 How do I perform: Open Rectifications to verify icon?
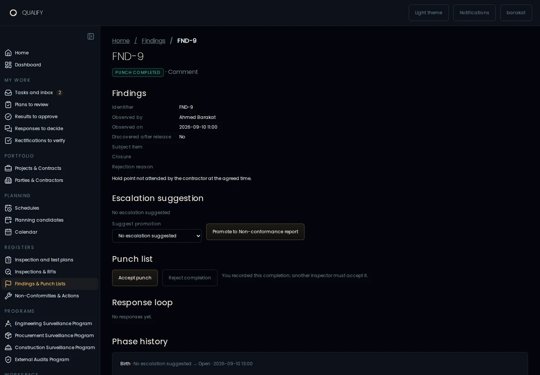pos(8,141)
